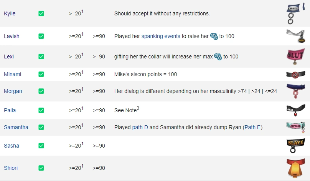Click the gold collar icon in Sasha's row
Image resolution: width=310 pixels, height=181 pixels.
295,146
